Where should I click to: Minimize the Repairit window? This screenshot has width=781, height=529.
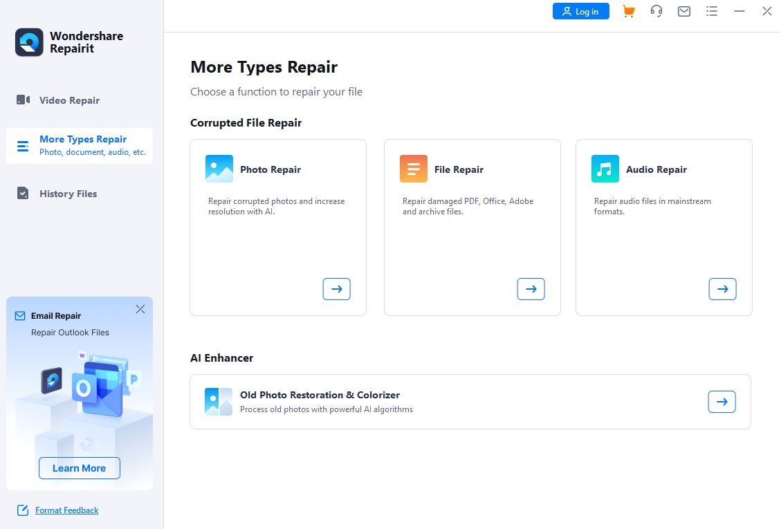[739, 11]
